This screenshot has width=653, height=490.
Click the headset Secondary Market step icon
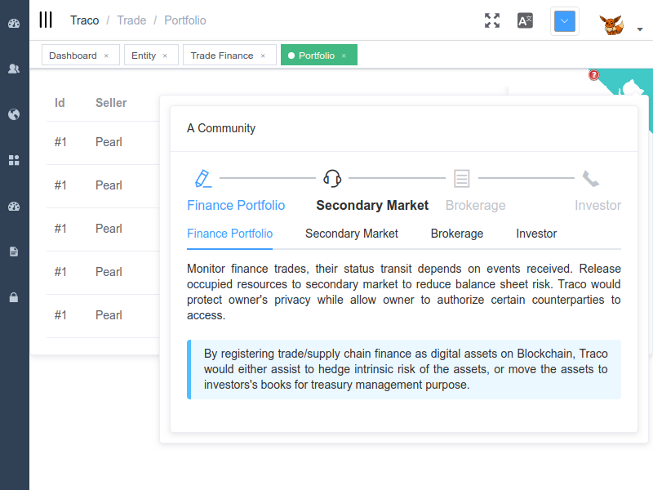pyautogui.click(x=332, y=178)
